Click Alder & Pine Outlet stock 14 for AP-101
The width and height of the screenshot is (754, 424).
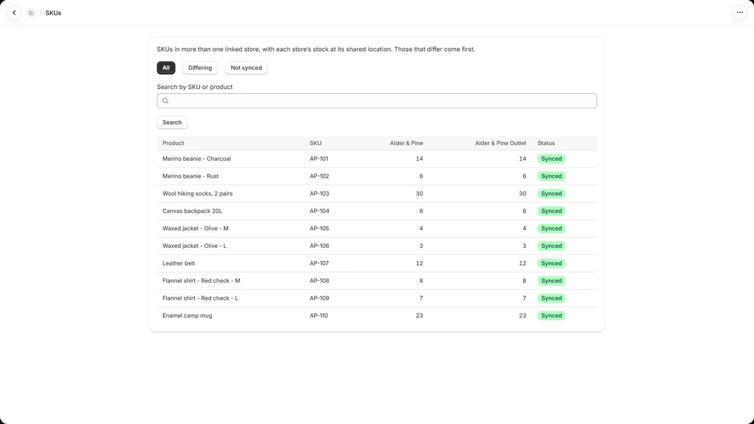click(522, 159)
